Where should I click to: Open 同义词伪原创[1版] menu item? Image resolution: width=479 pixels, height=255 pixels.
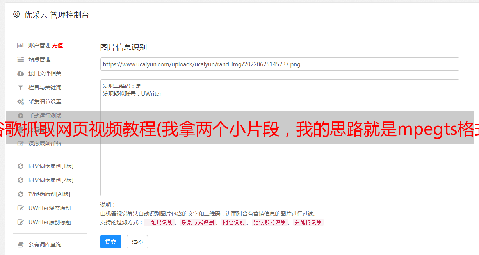pos(51,166)
